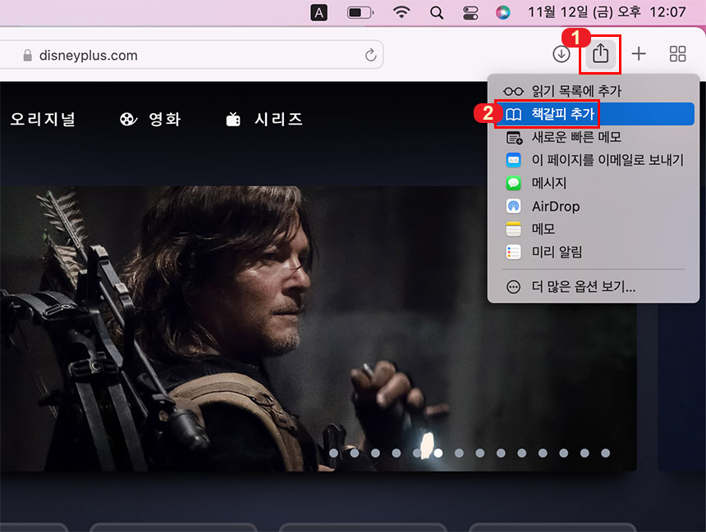
Task: Open a new tab with plus button
Action: 639,54
